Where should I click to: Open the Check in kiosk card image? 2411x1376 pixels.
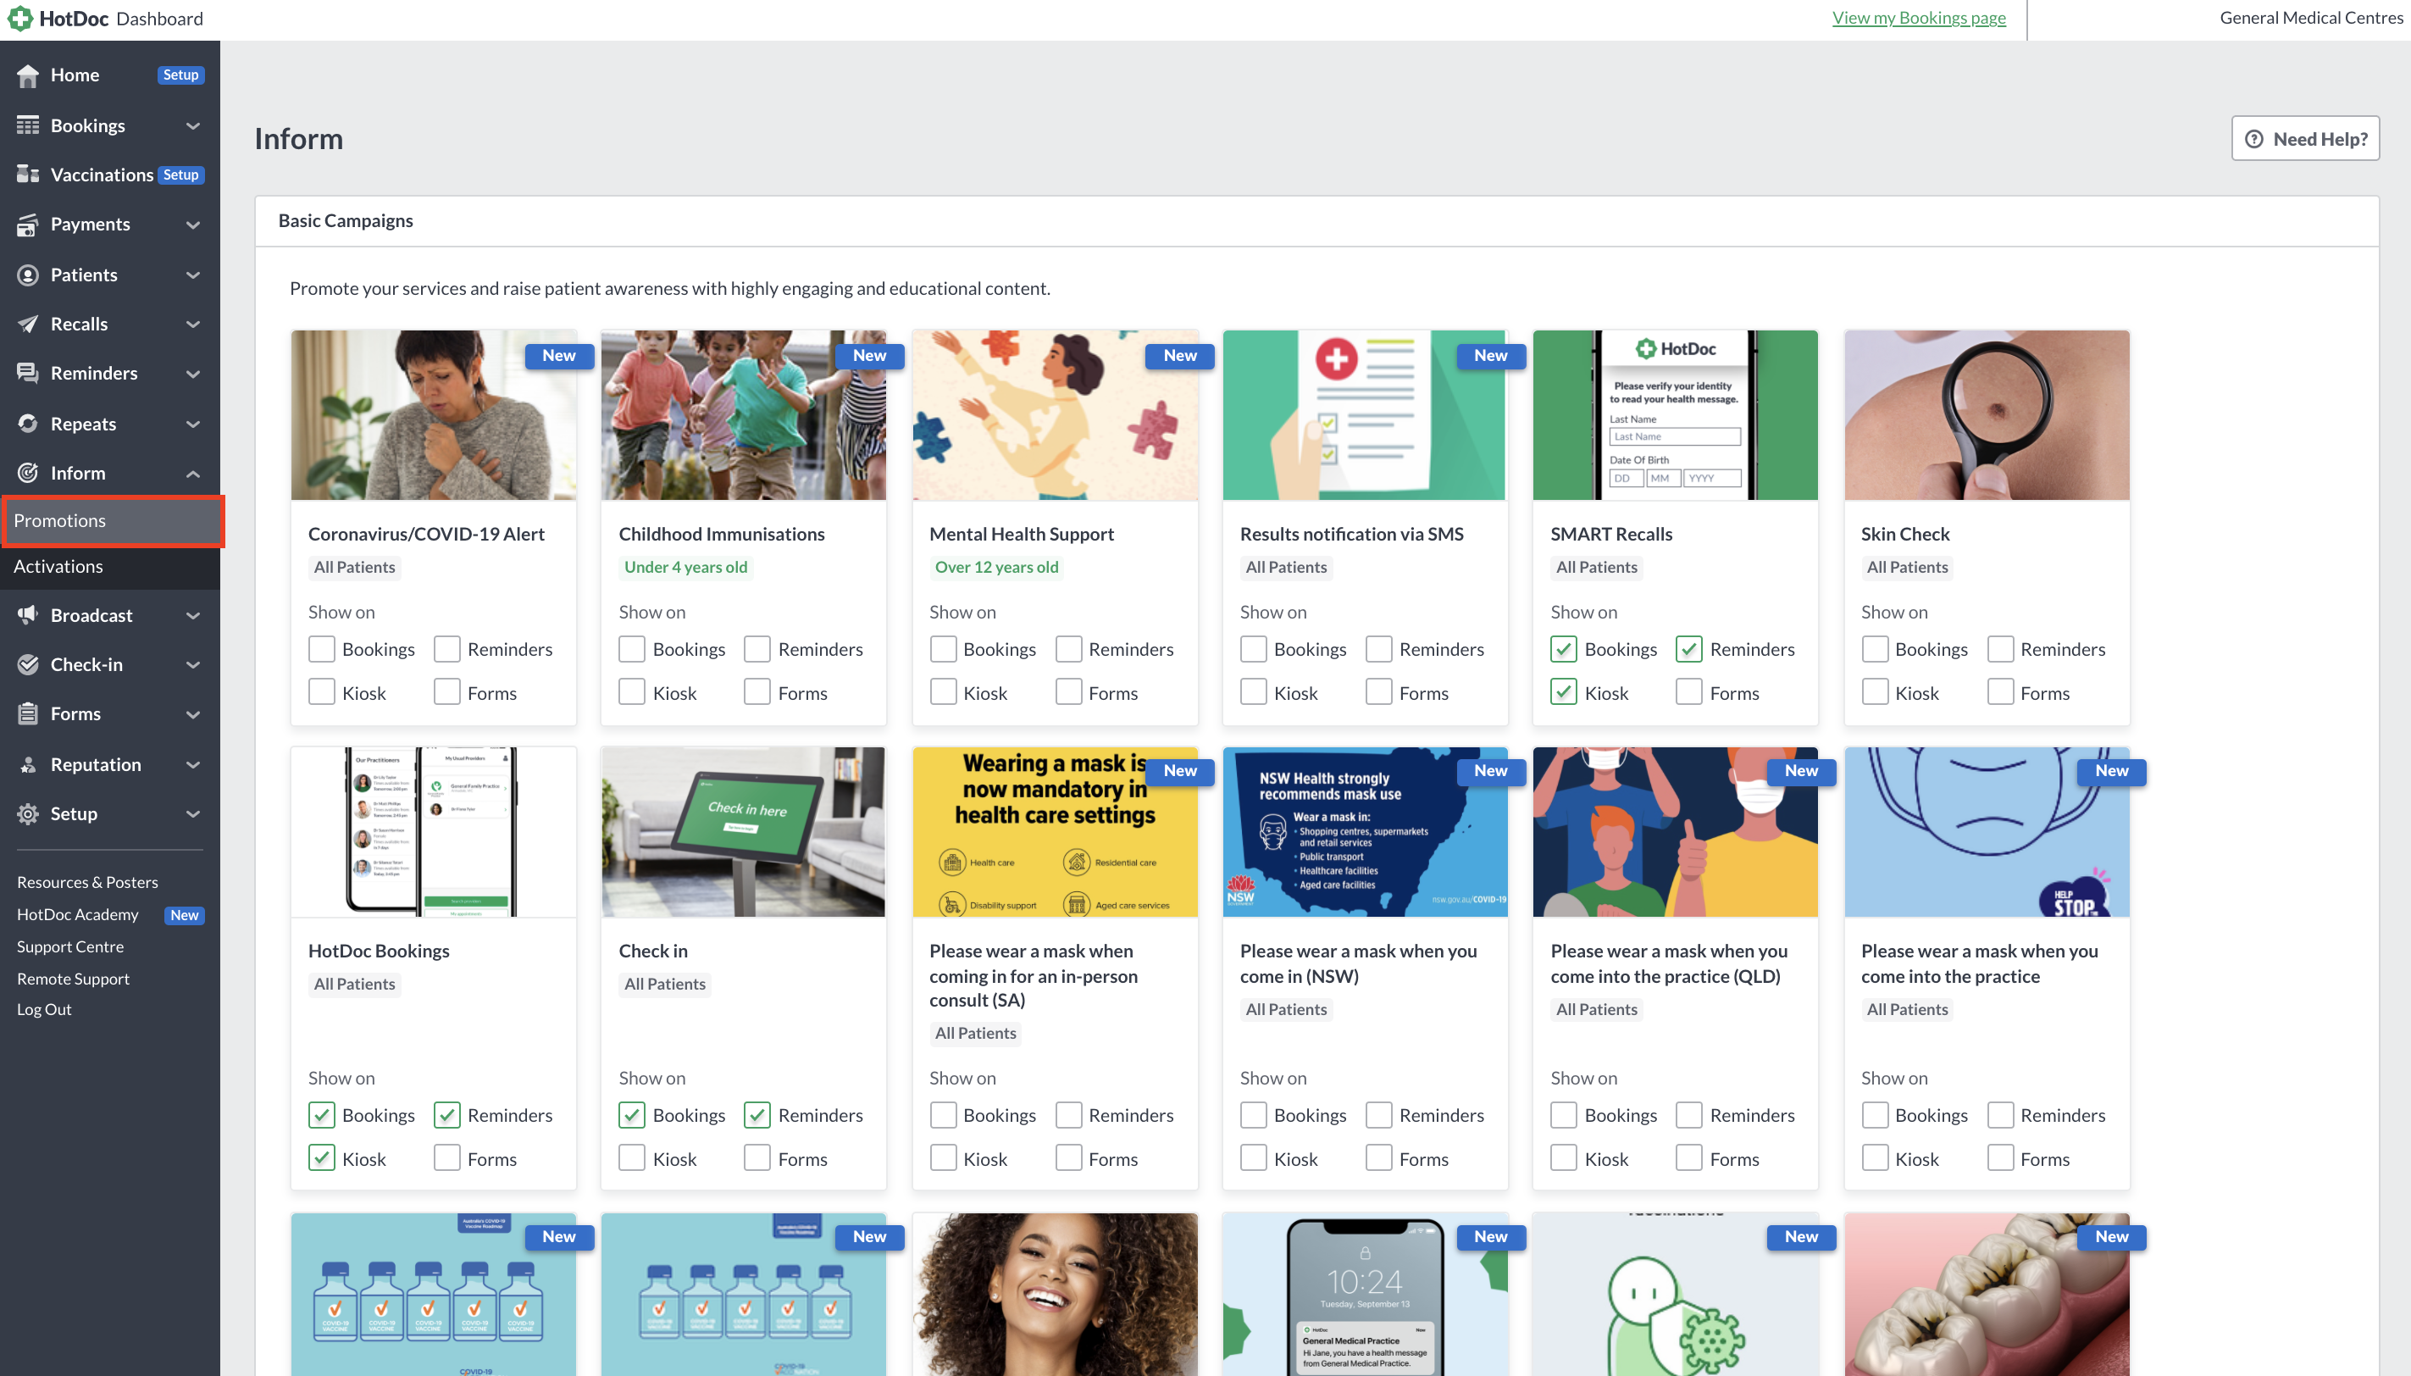coord(744,832)
